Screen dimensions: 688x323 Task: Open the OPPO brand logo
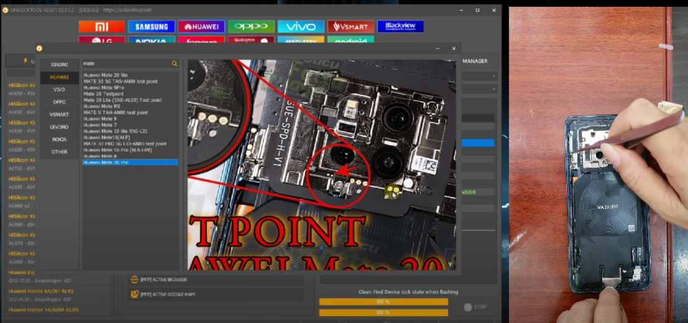point(251,27)
